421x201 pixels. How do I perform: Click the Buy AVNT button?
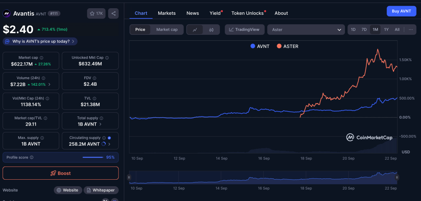point(401,11)
